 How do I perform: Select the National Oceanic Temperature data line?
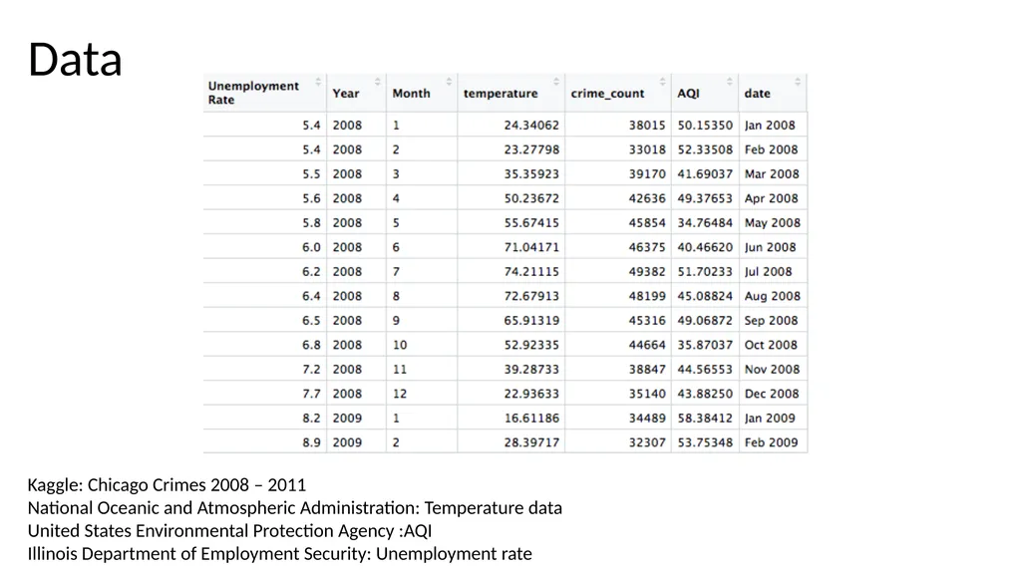coord(295,508)
